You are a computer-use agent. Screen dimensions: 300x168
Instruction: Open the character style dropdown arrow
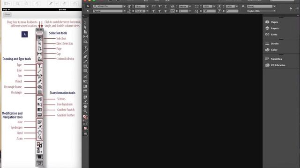click(274, 6)
